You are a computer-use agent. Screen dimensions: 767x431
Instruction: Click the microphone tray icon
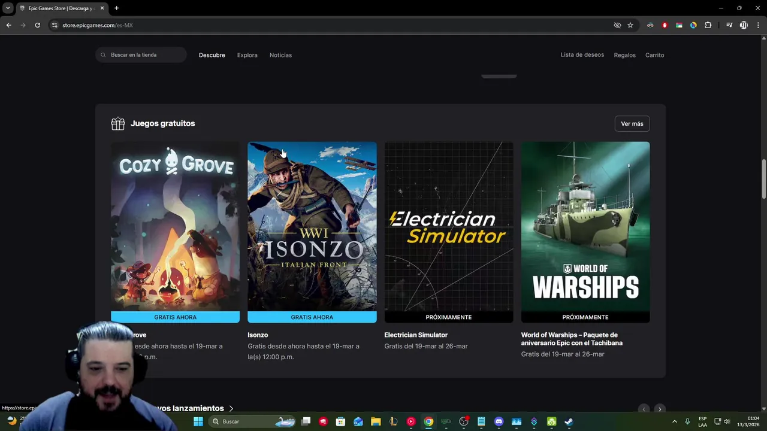(x=687, y=421)
